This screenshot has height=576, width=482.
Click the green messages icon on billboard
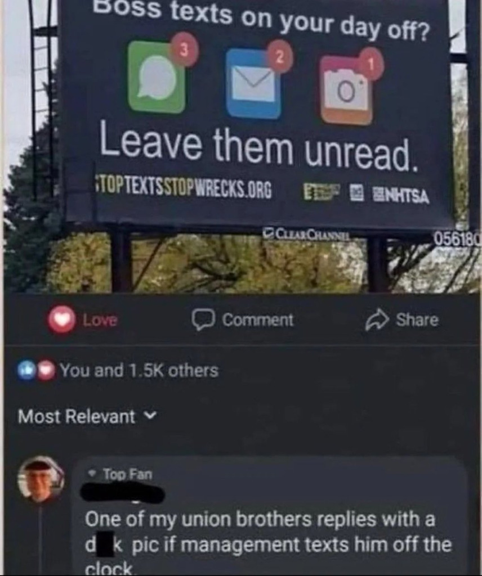coord(158,76)
